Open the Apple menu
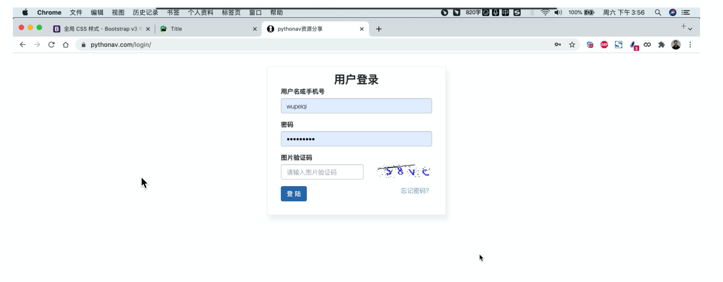 (x=25, y=13)
